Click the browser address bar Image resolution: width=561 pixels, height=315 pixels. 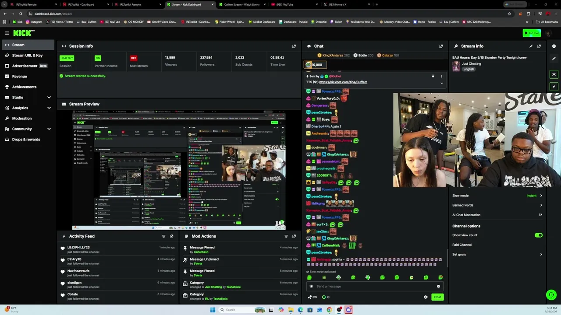[267, 14]
